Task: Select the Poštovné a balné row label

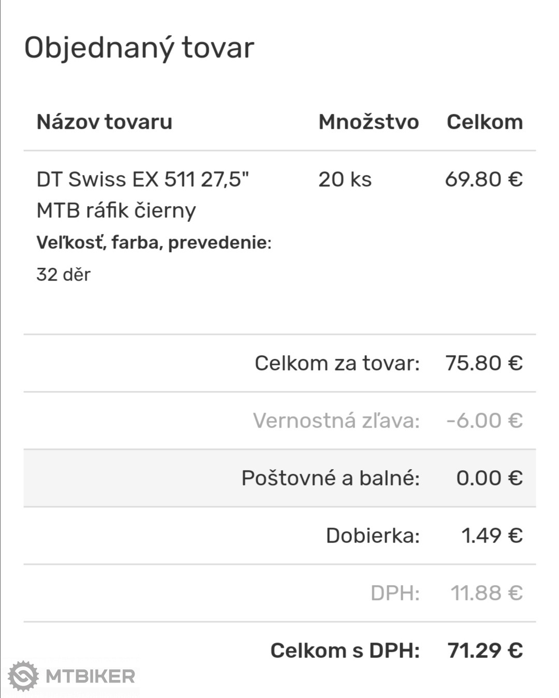Action: [x=330, y=478]
